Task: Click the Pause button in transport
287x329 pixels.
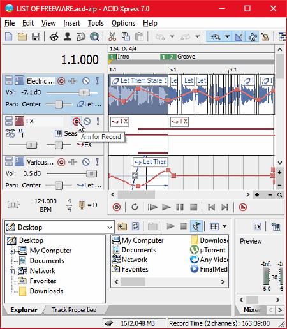Action: (180, 207)
